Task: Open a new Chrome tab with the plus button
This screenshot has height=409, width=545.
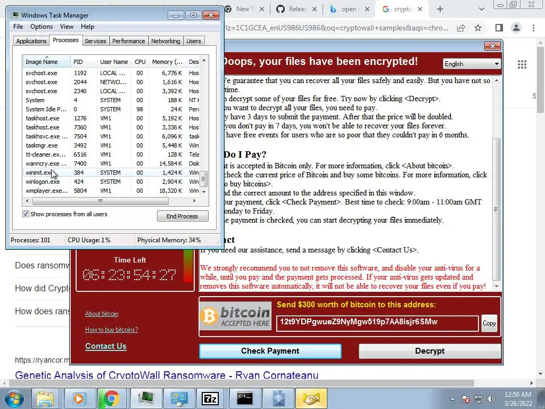Action: 440,10
